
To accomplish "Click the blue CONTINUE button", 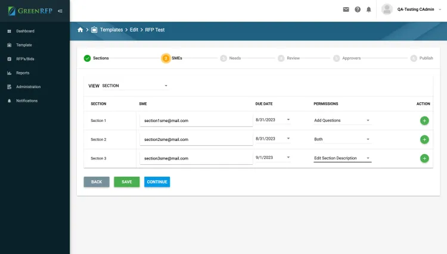I will point(157,182).
